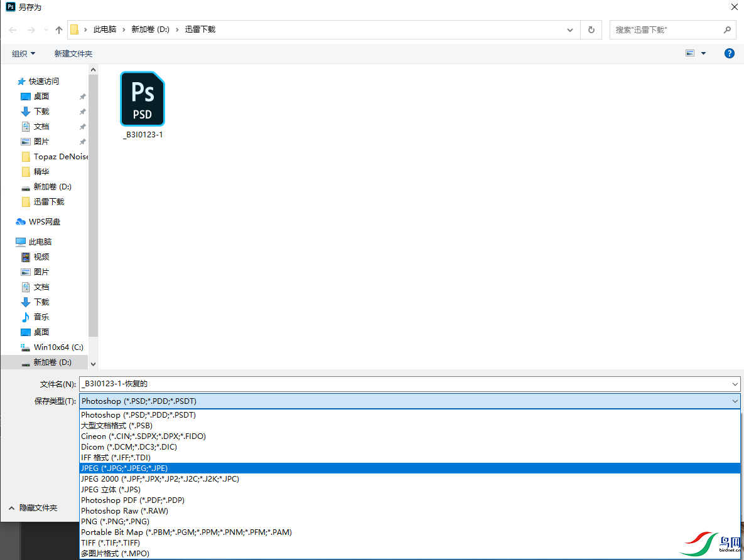The width and height of the screenshot is (744, 560).
Task: Open pinned 文档 under quick access
Action: (x=41, y=127)
